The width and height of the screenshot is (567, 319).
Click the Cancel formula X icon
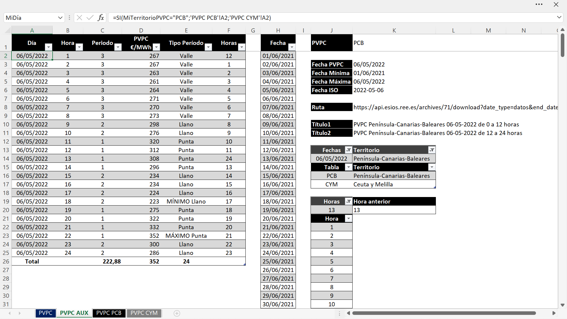coord(79,18)
